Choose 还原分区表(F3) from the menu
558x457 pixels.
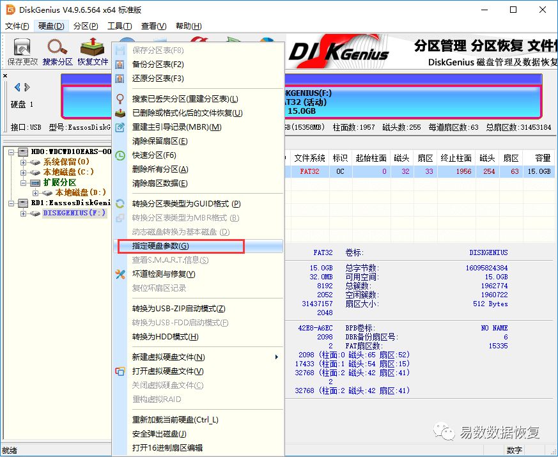[198, 79]
